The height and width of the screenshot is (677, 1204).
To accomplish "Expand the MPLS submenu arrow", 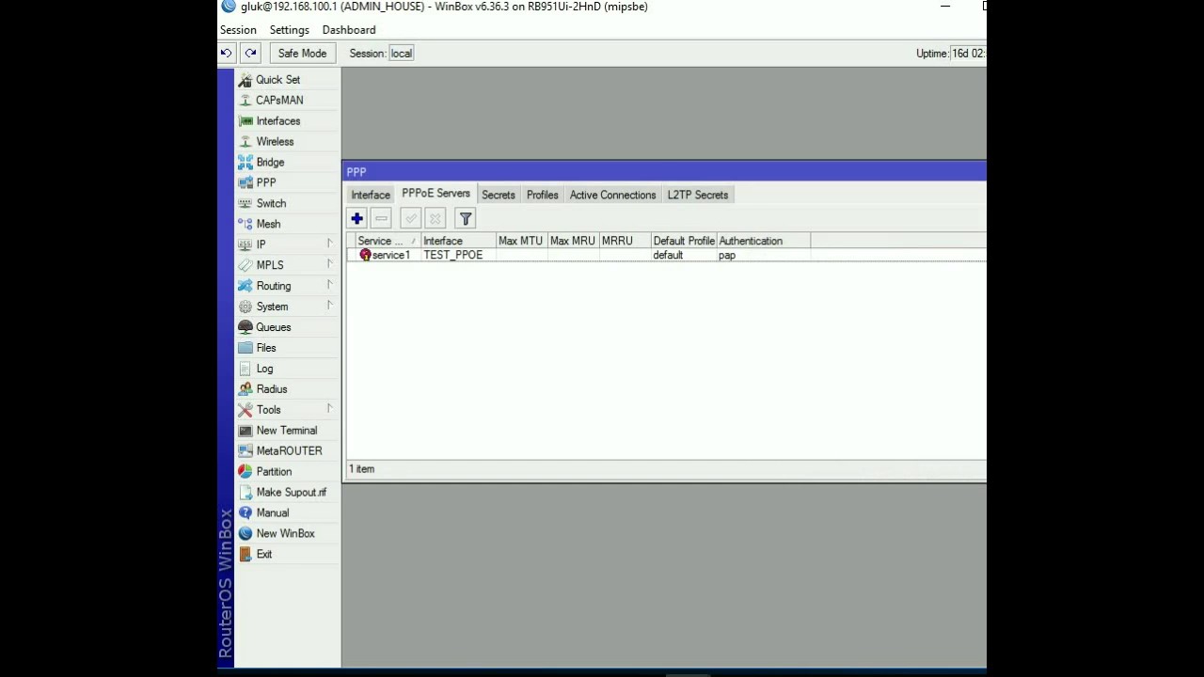I will [330, 264].
